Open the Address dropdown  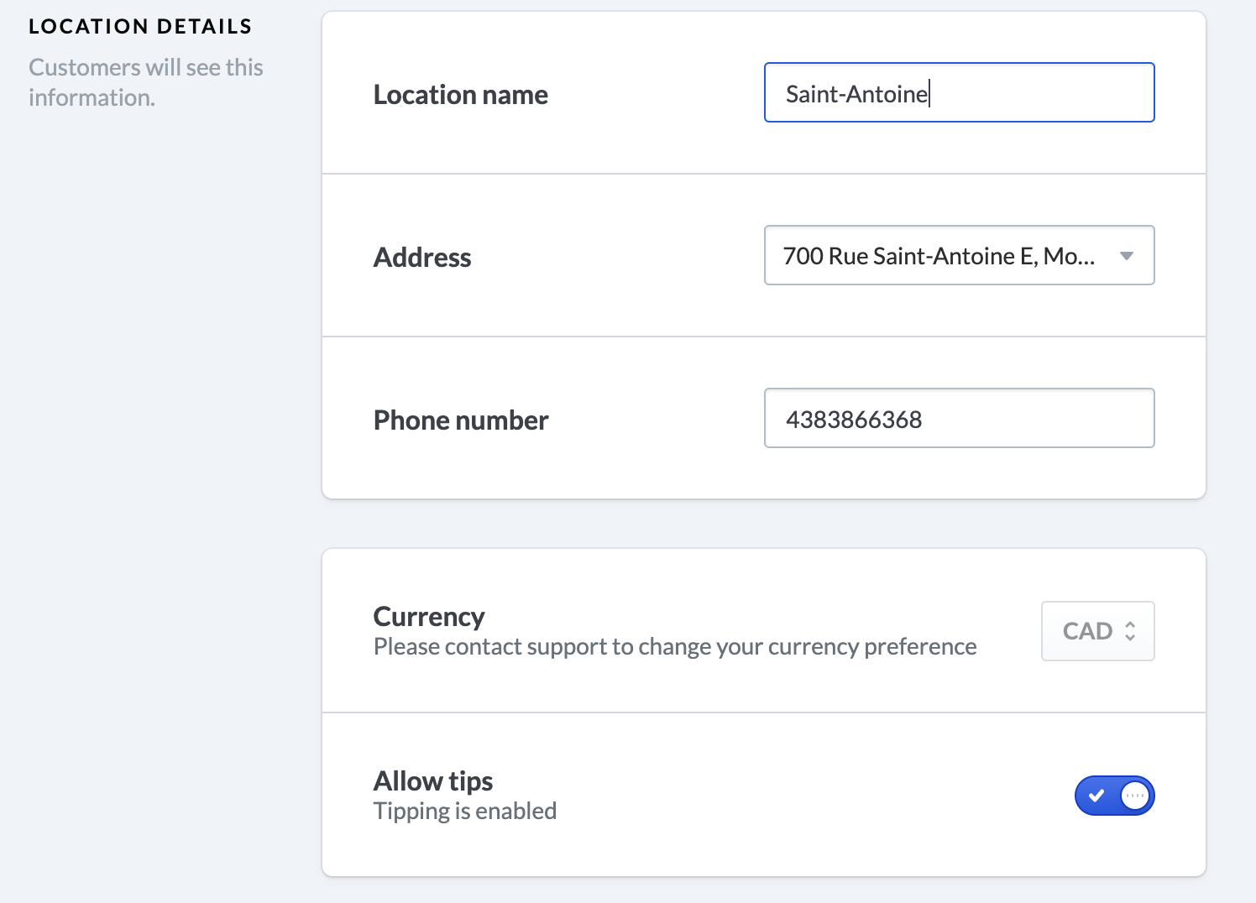959,255
